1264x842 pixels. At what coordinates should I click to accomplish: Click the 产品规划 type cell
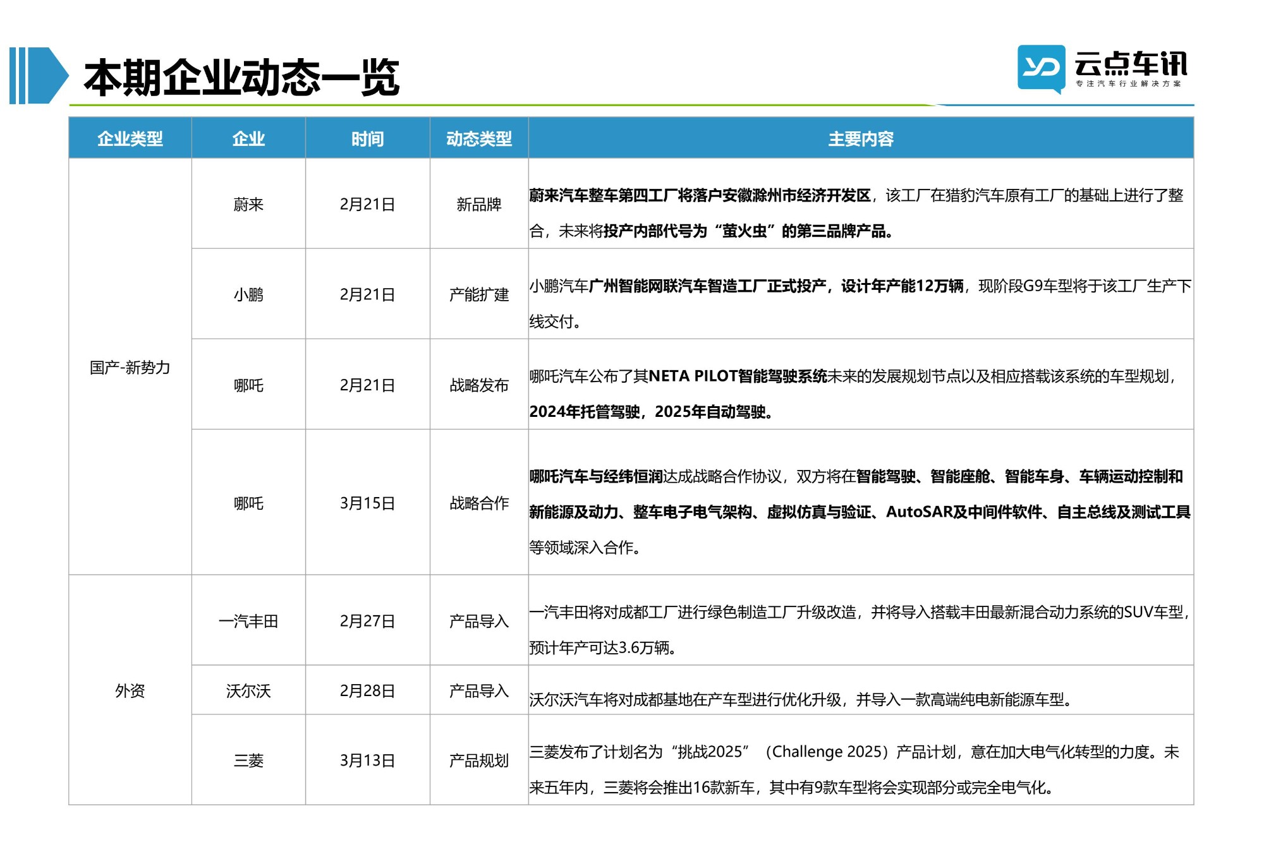[x=479, y=760]
